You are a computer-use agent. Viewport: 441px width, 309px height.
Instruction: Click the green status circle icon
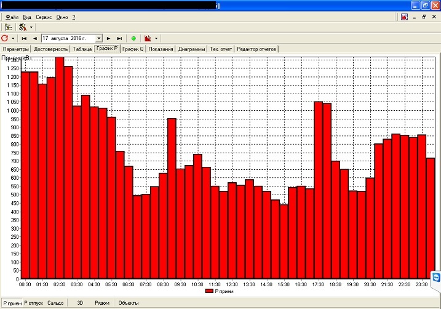click(133, 39)
